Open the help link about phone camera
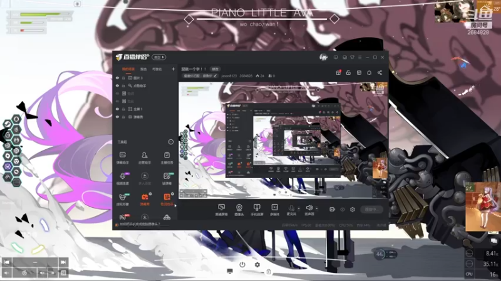 [x=139, y=224]
